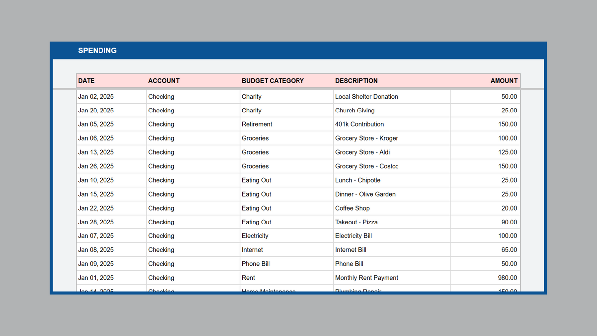597x336 pixels.
Task: Select the 65.00 amount cell
Action: click(x=485, y=250)
